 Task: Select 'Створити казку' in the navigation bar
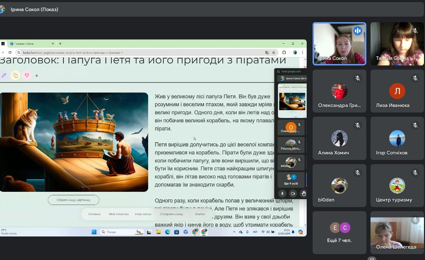click(171, 214)
